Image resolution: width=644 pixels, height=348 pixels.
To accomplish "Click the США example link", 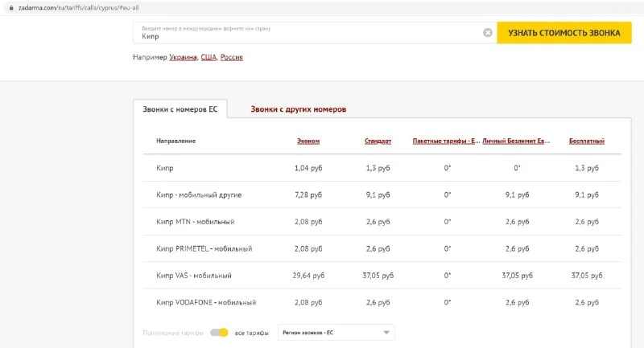I will [208, 58].
